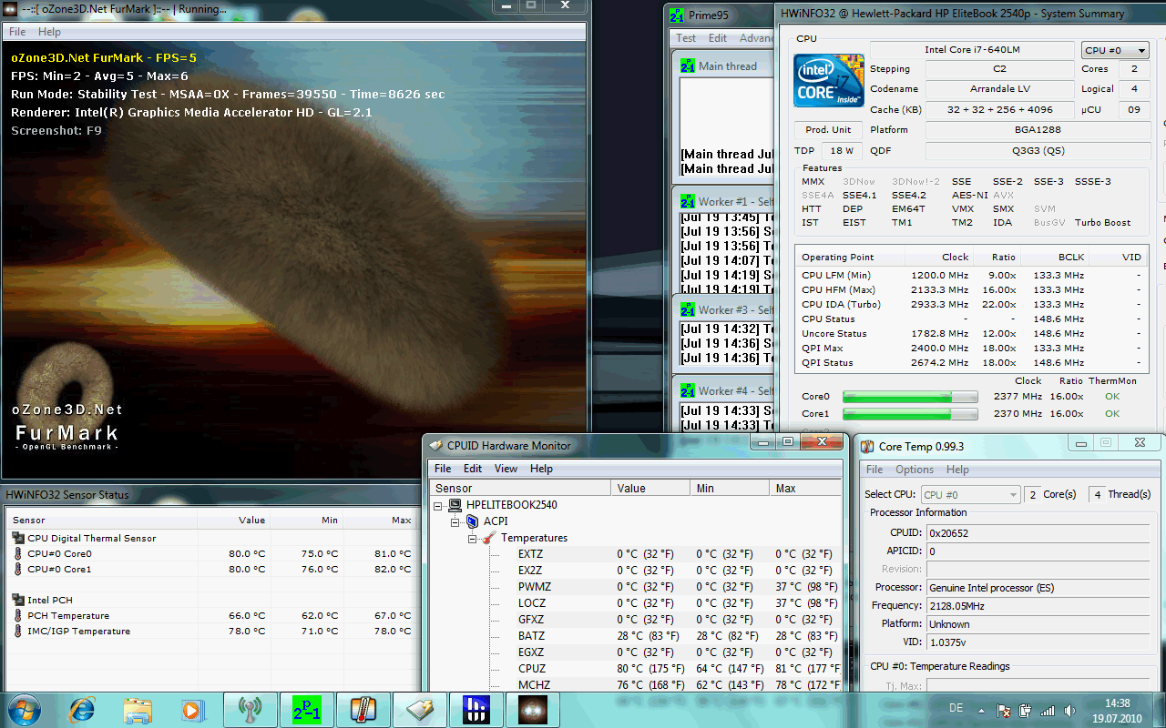1166x728 pixels.
Task: Collapse the Temperatures tree branch
Action: 473,538
